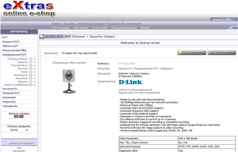Image resolution: width=238 pixels, height=152 pixels.
Task: Open the Πληρωμές/Μεταφορές link
Action: click(124, 28)
